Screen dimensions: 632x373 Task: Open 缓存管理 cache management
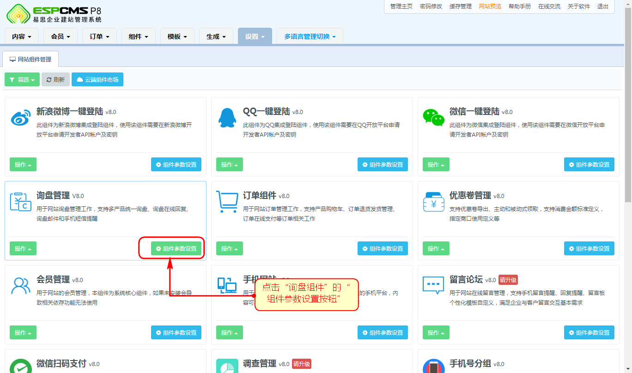[461, 6]
